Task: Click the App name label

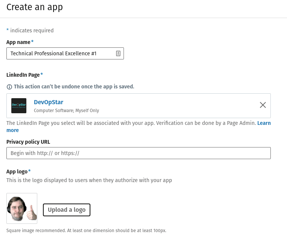Action: pyautogui.click(x=18, y=42)
